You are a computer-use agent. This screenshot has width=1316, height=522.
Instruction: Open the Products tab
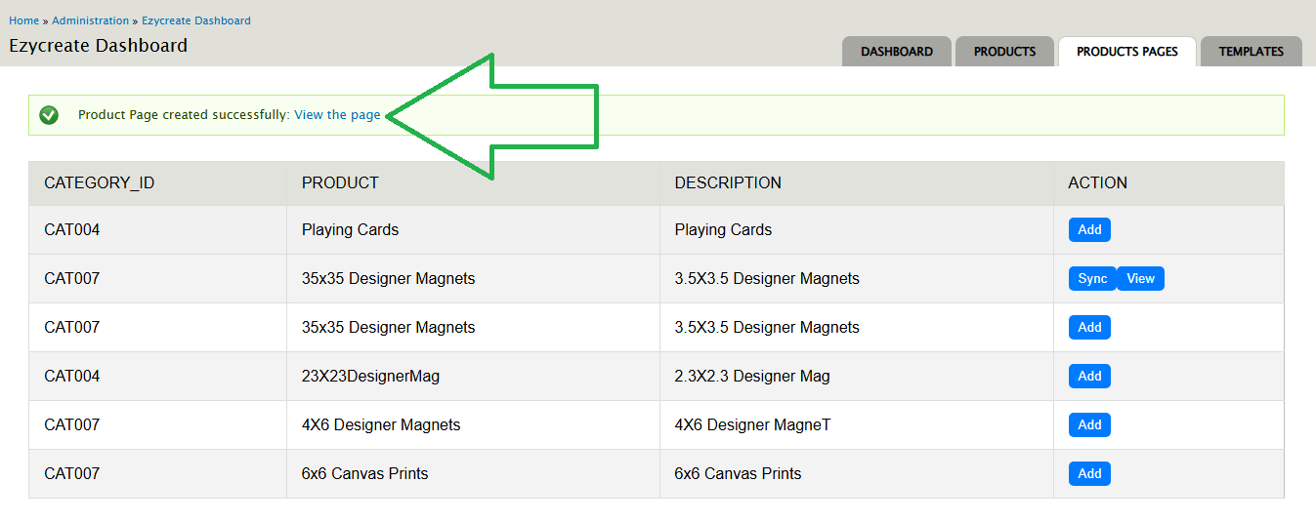1004,52
